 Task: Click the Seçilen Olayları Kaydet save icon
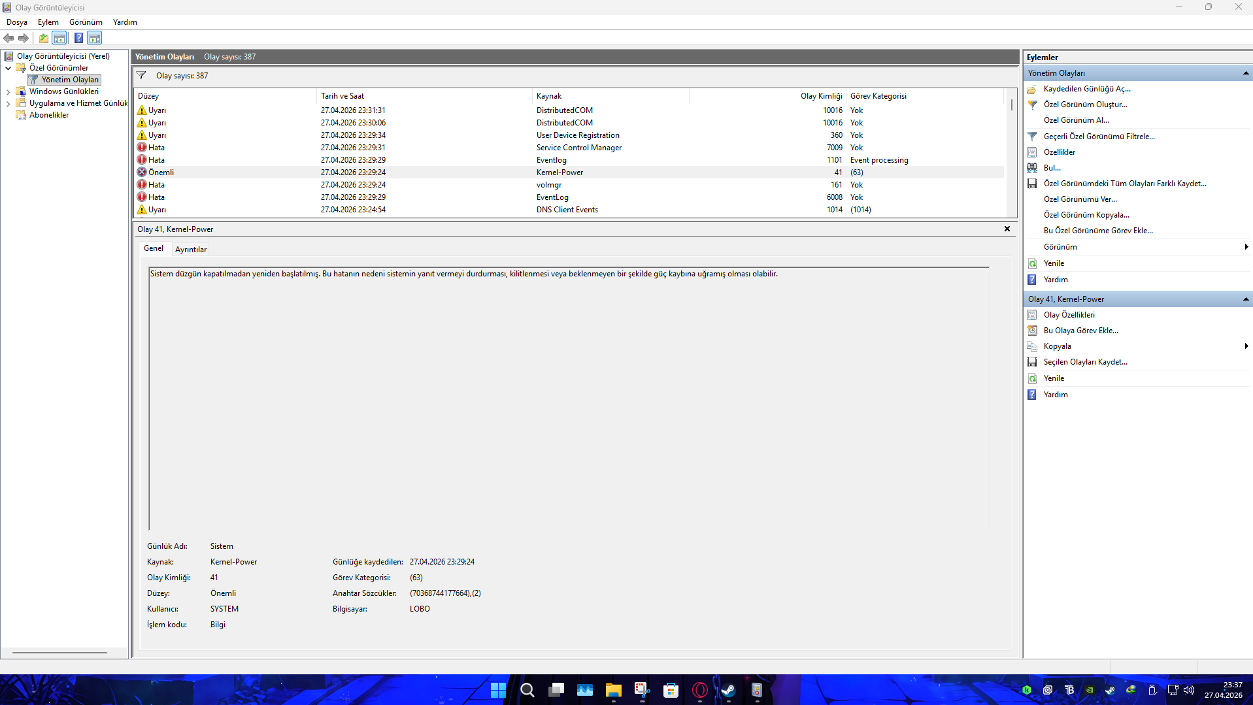(1032, 362)
